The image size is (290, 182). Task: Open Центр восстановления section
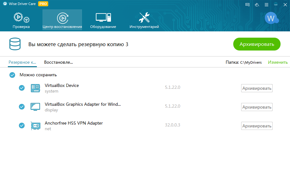click(62, 20)
